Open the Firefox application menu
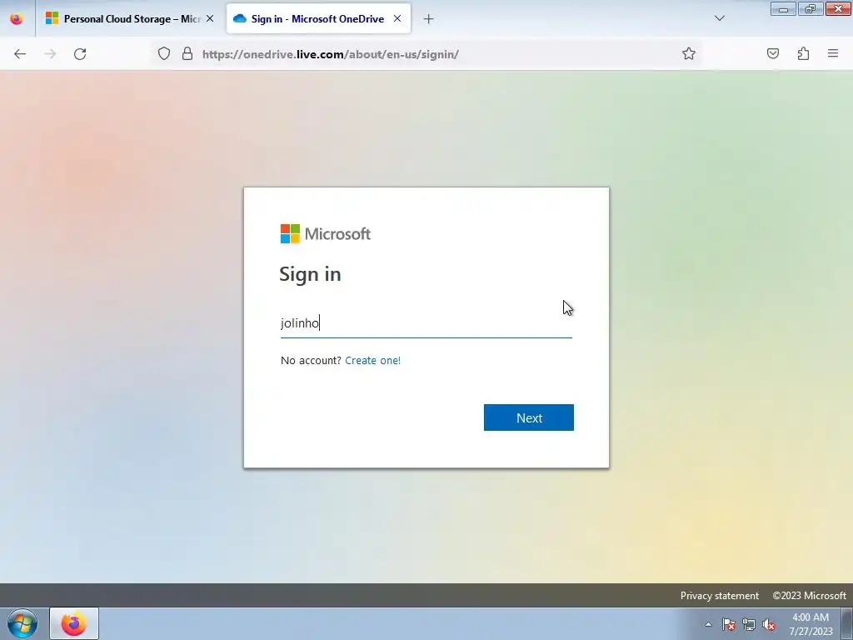The width and height of the screenshot is (853, 640). pos(833,53)
